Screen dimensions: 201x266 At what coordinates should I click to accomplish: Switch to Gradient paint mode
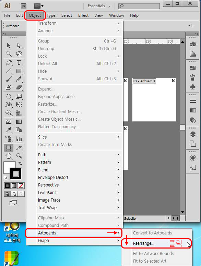(x=14, y=185)
